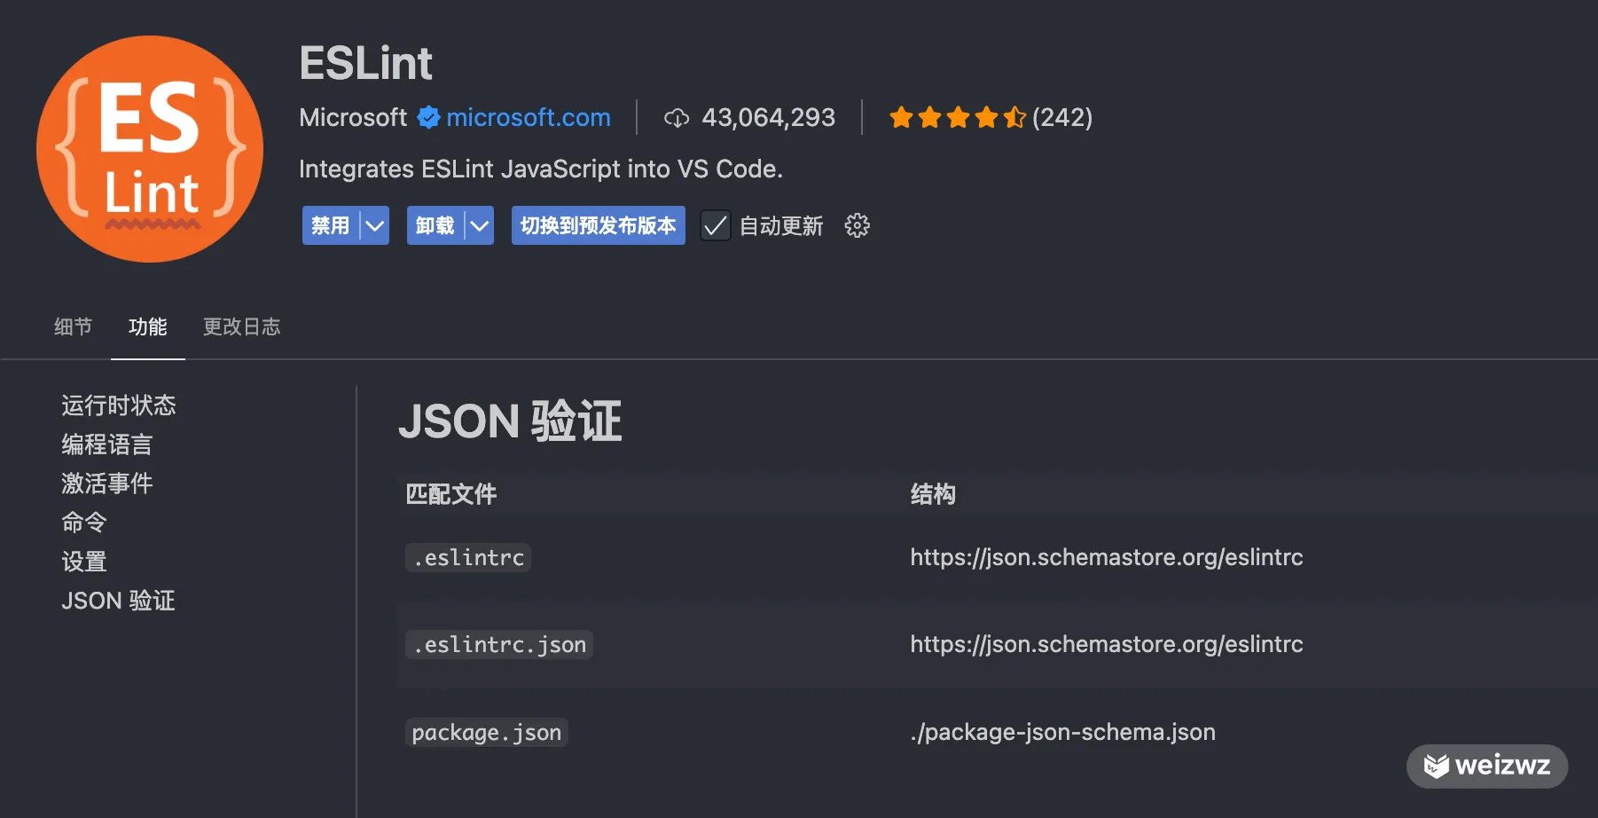The width and height of the screenshot is (1598, 818).
Task: Switch to the 细节 tab
Action: click(73, 326)
